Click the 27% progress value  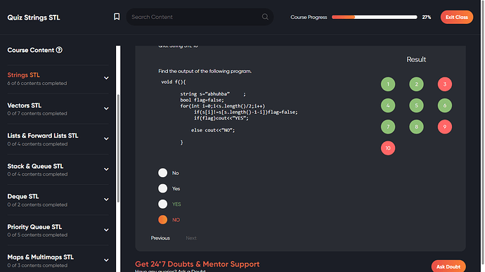pyautogui.click(x=427, y=17)
